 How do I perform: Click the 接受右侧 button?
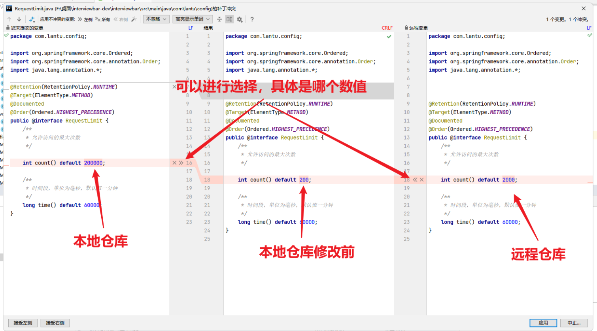pos(55,323)
